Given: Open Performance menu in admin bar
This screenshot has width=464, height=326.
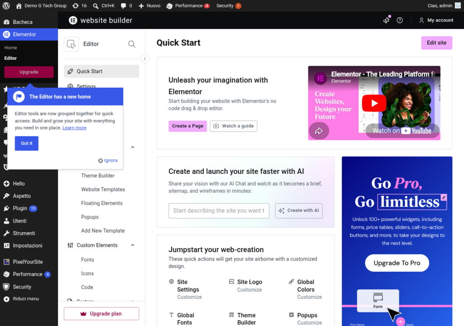Looking at the screenshot, I should point(188,5).
